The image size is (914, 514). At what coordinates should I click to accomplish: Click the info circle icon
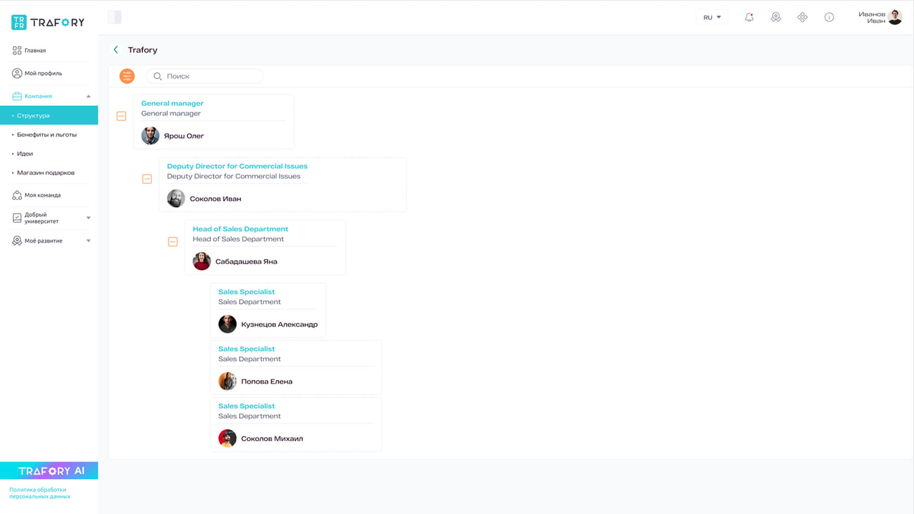(x=829, y=18)
